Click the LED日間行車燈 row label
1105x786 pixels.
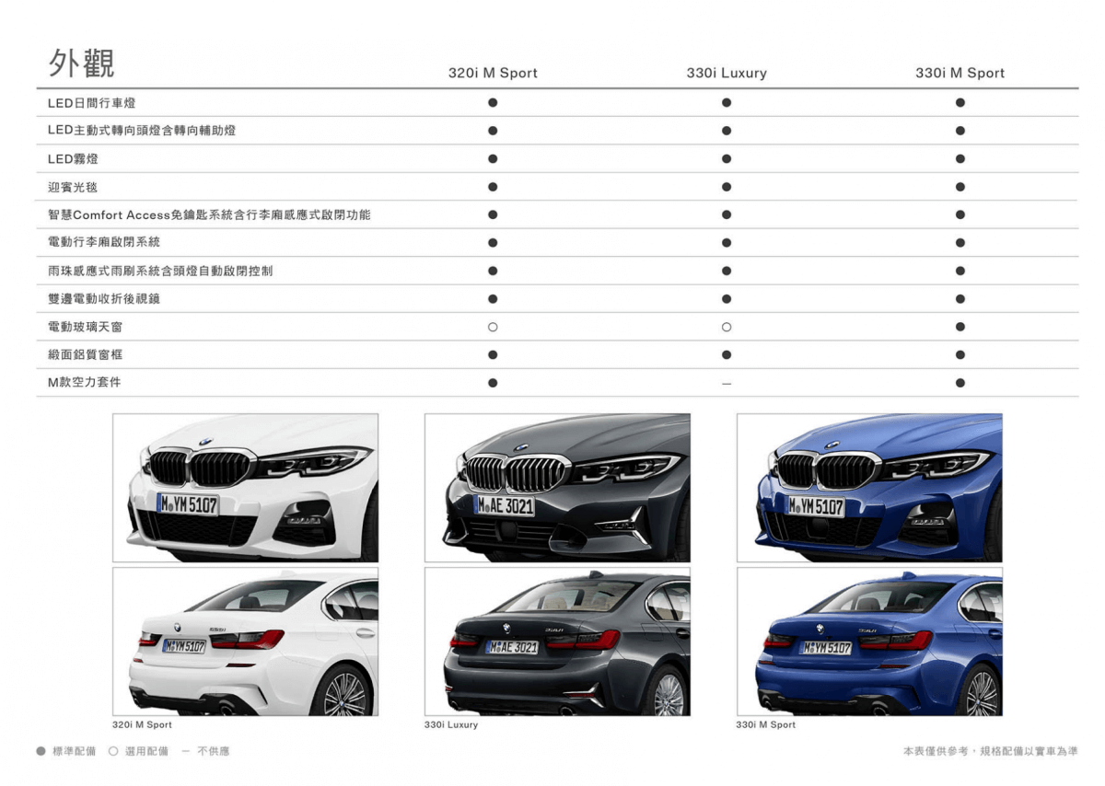coord(92,103)
